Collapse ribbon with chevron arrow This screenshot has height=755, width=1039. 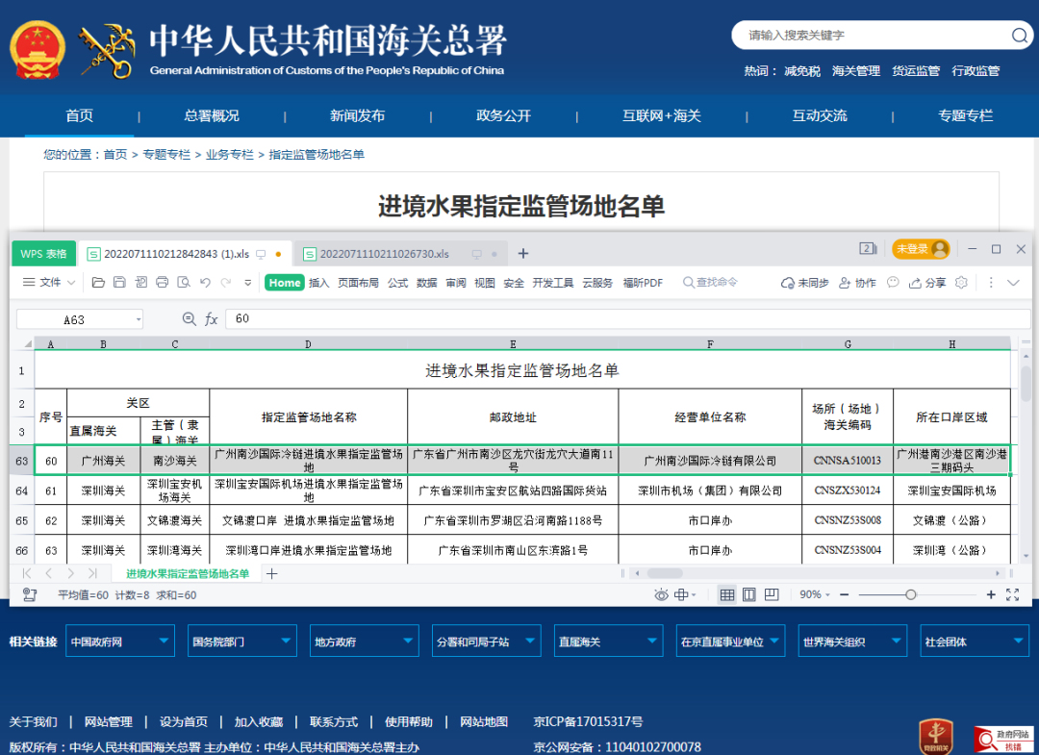click(x=1013, y=283)
